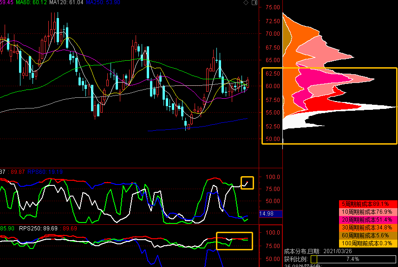
Task: Click the diamond marker icon above the chart
Action: [x=246, y=2]
